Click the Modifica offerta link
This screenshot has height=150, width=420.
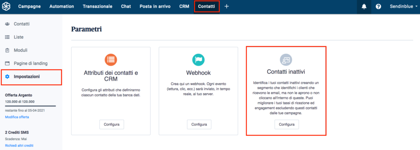click(x=17, y=117)
